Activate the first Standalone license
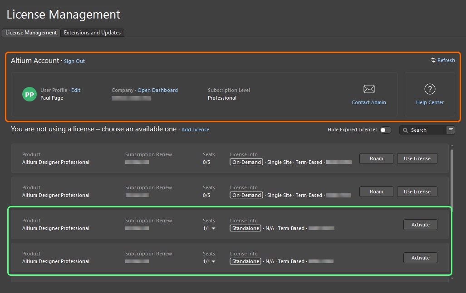Screen dimensions: 466x293 click(420, 225)
